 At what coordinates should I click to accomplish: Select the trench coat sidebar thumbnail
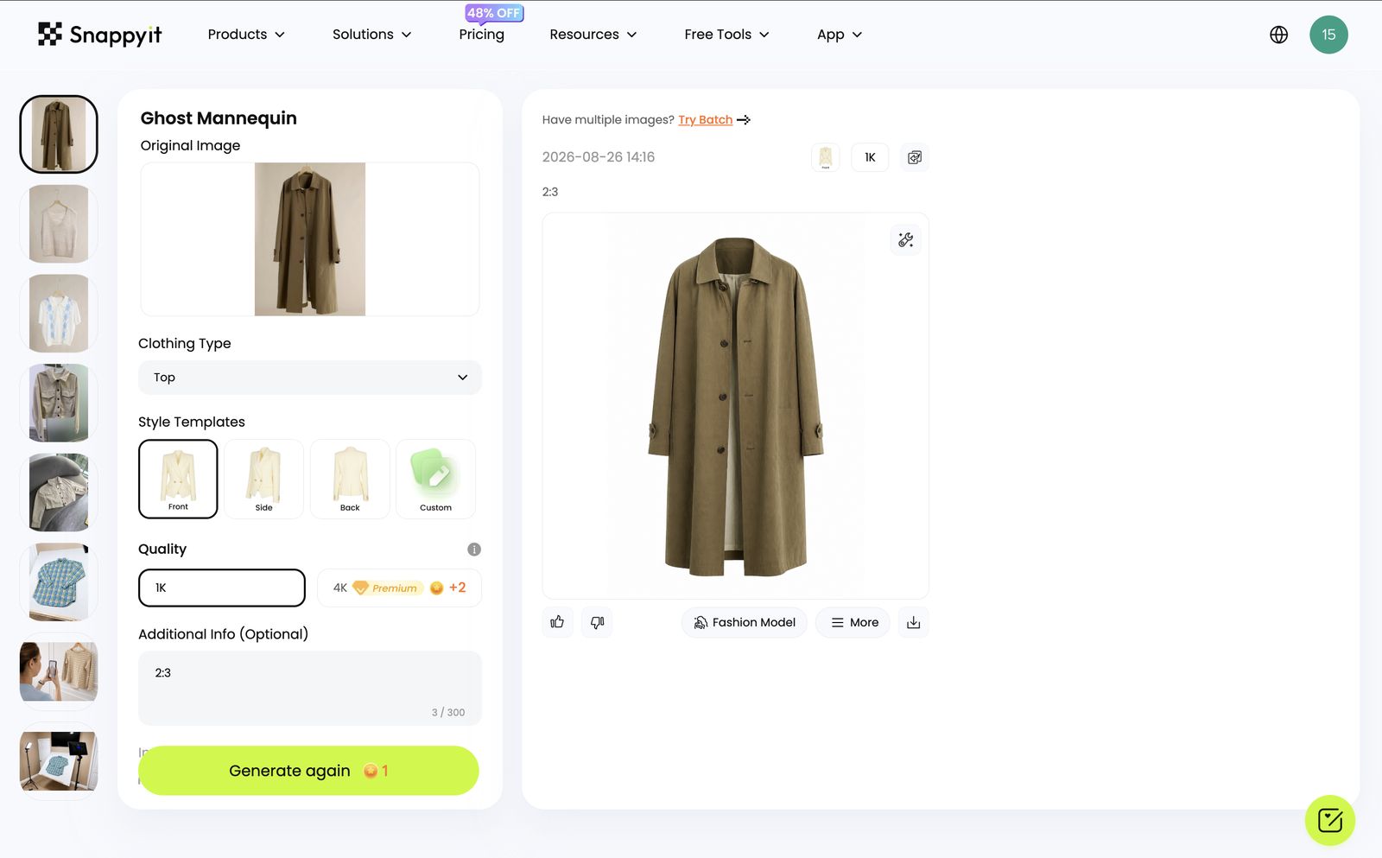coord(59,134)
